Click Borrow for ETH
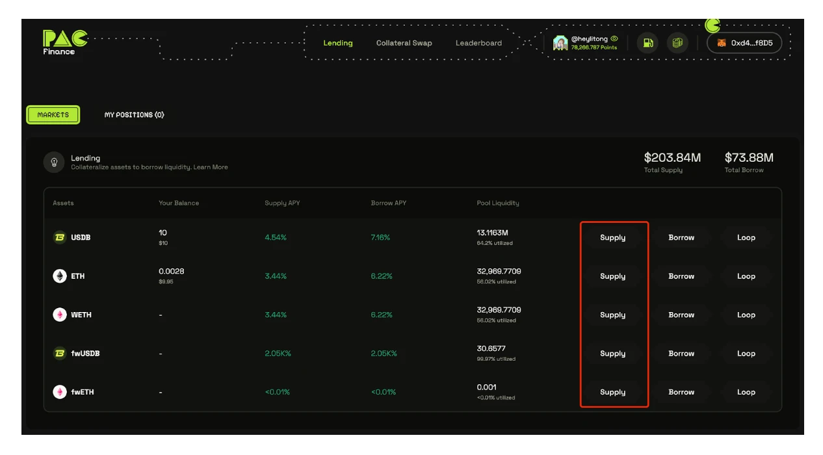This screenshot has width=823, height=455. click(x=681, y=276)
